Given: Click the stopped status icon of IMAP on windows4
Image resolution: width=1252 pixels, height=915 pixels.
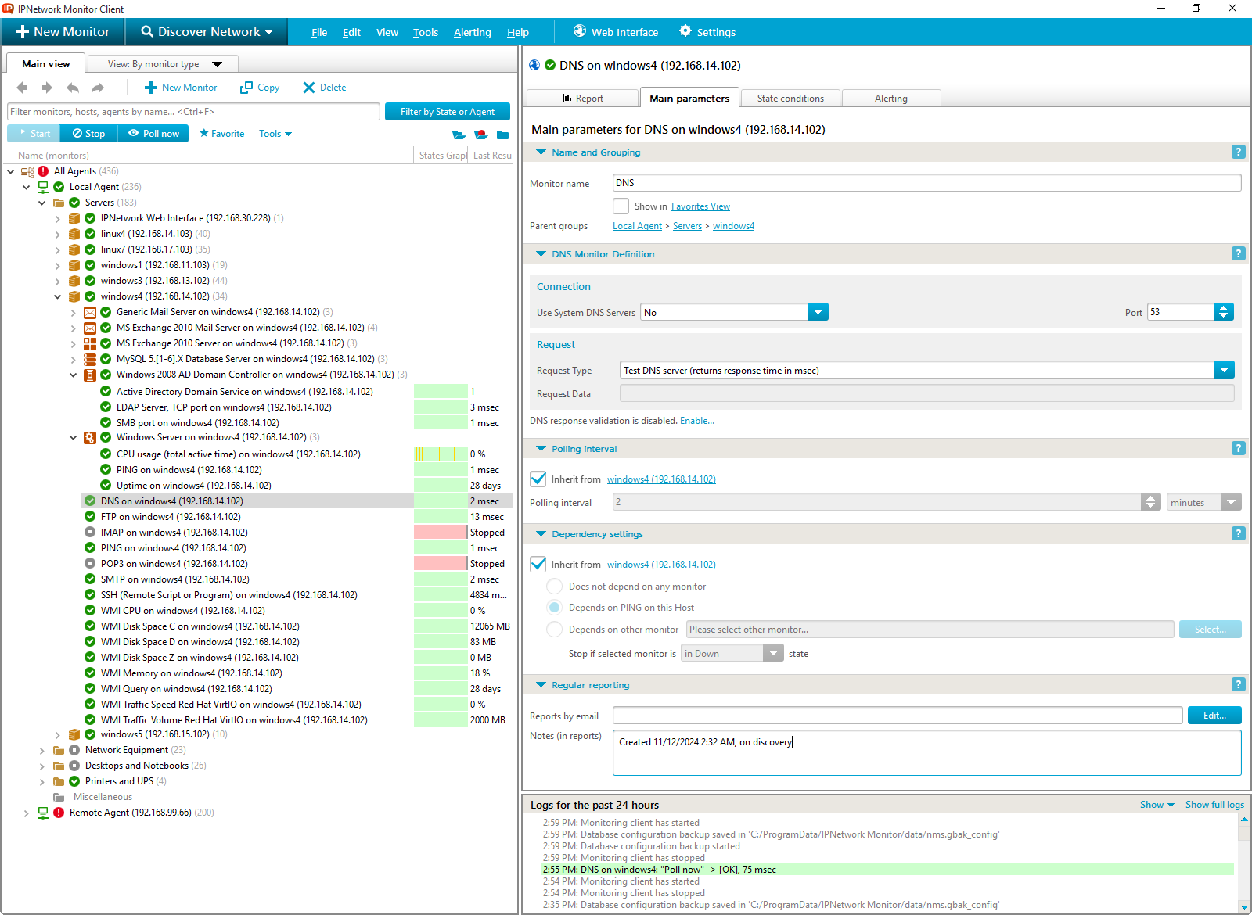Looking at the screenshot, I should point(90,533).
